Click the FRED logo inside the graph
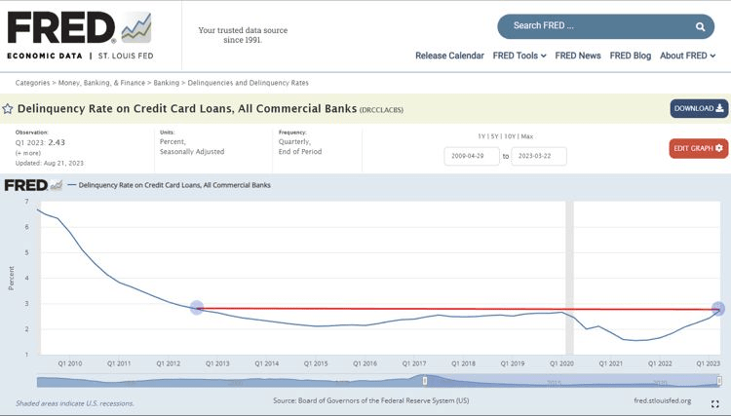The height and width of the screenshot is (416, 731). [x=25, y=184]
